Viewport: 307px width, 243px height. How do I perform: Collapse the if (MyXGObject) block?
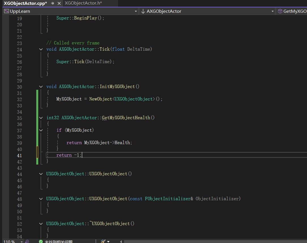point(41,130)
